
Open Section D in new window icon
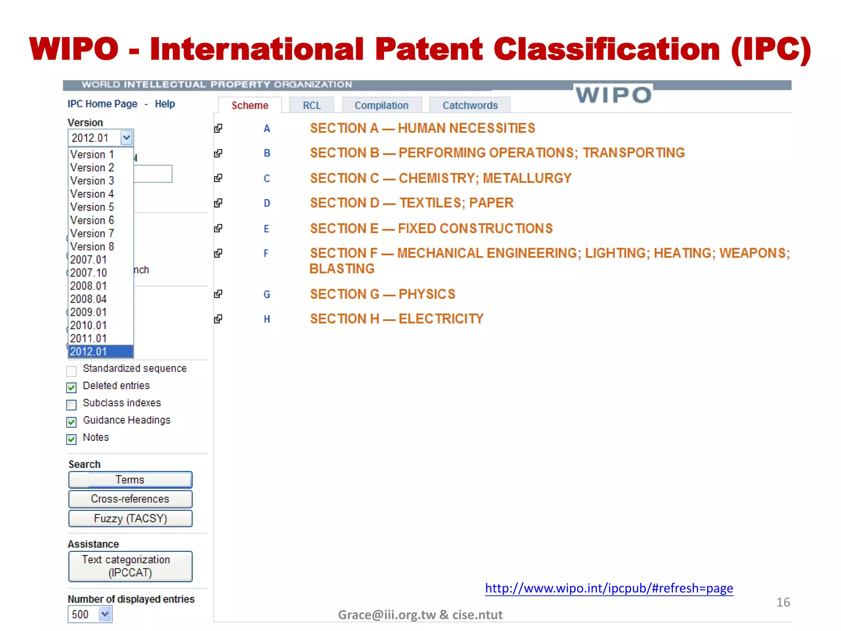point(218,203)
